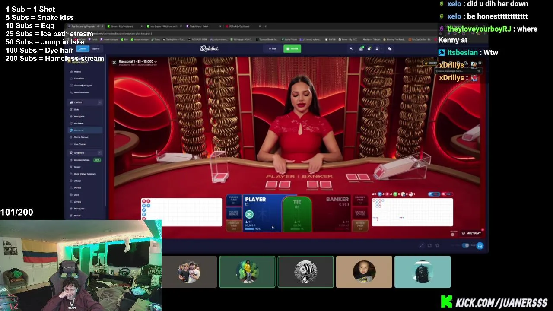Click the fullscreen icon below the game

[422, 245]
